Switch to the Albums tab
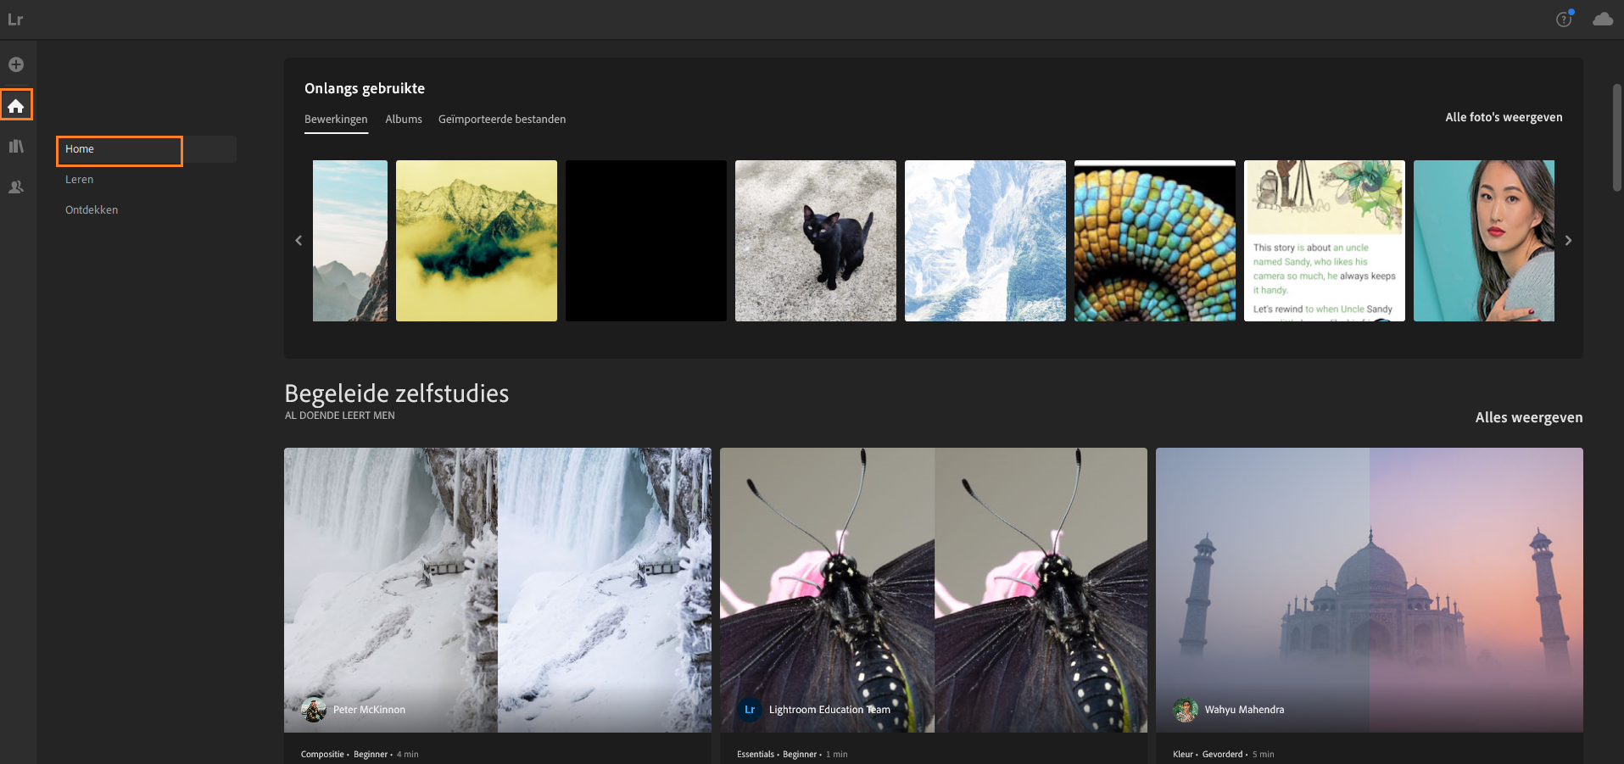This screenshot has height=764, width=1624. (x=404, y=120)
